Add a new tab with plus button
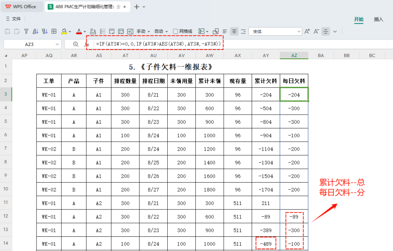Screen dimensions: 393x251 pyautogui.click(x=137, y=7)
